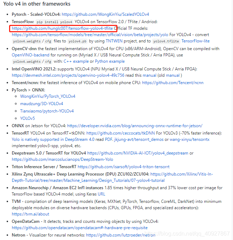This screenshot has height=240, width=233.
Task: Click the YOLOv5 link
Action: pos(27,118)
